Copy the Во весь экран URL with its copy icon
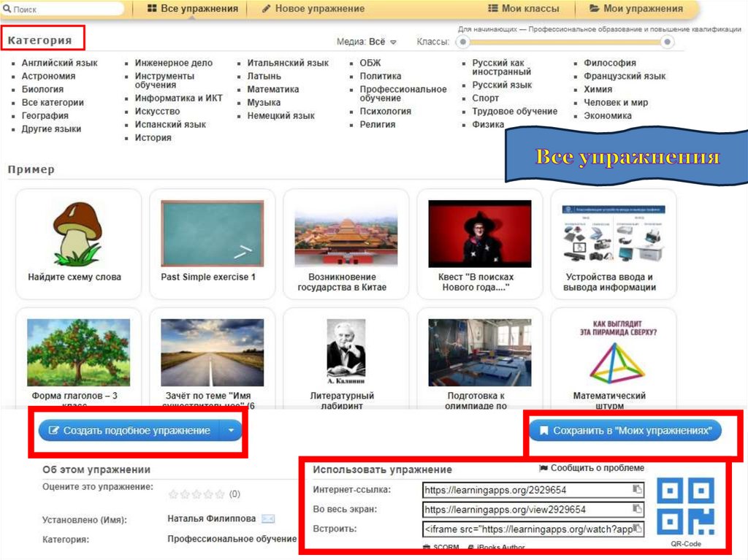The width and height of the screenshot is (748, 560). pyautogui.click(x=637, y=508)
